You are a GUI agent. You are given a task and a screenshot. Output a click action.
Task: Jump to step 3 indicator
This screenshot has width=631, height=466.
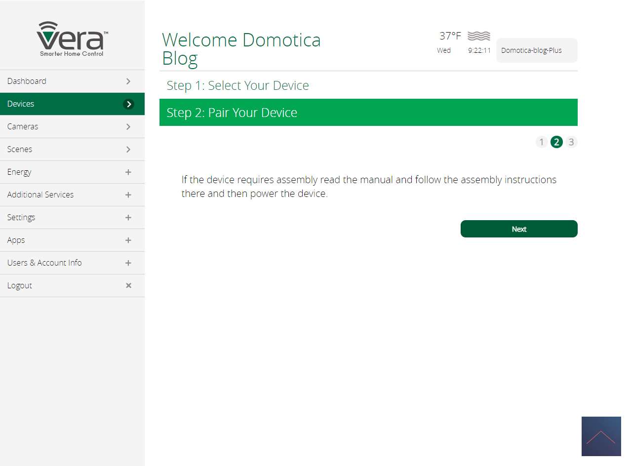(x=571, y=142)
